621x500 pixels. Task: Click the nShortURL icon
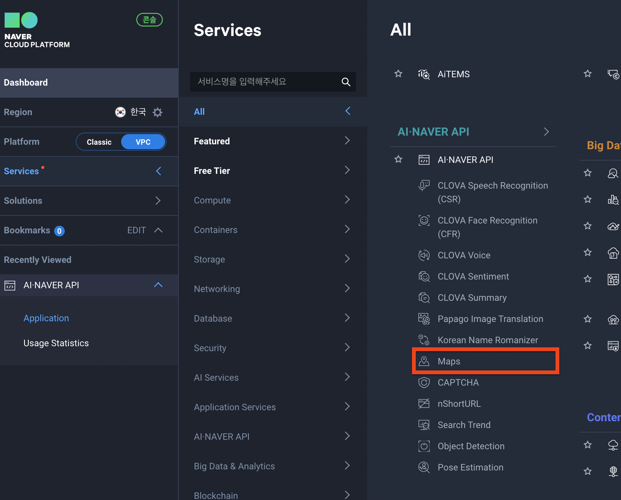click(x=424, y=404)
